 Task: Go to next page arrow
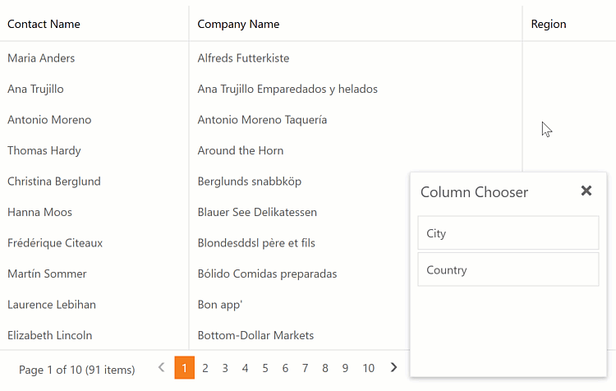point(394,368)
